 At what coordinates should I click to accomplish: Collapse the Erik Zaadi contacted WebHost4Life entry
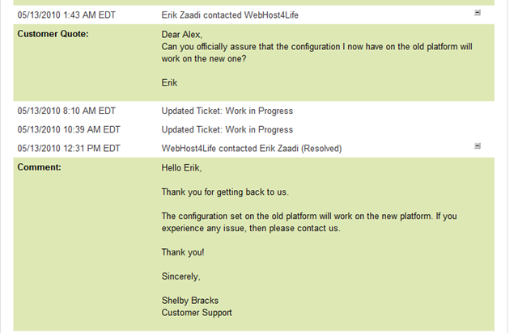[x=478, y=13]
